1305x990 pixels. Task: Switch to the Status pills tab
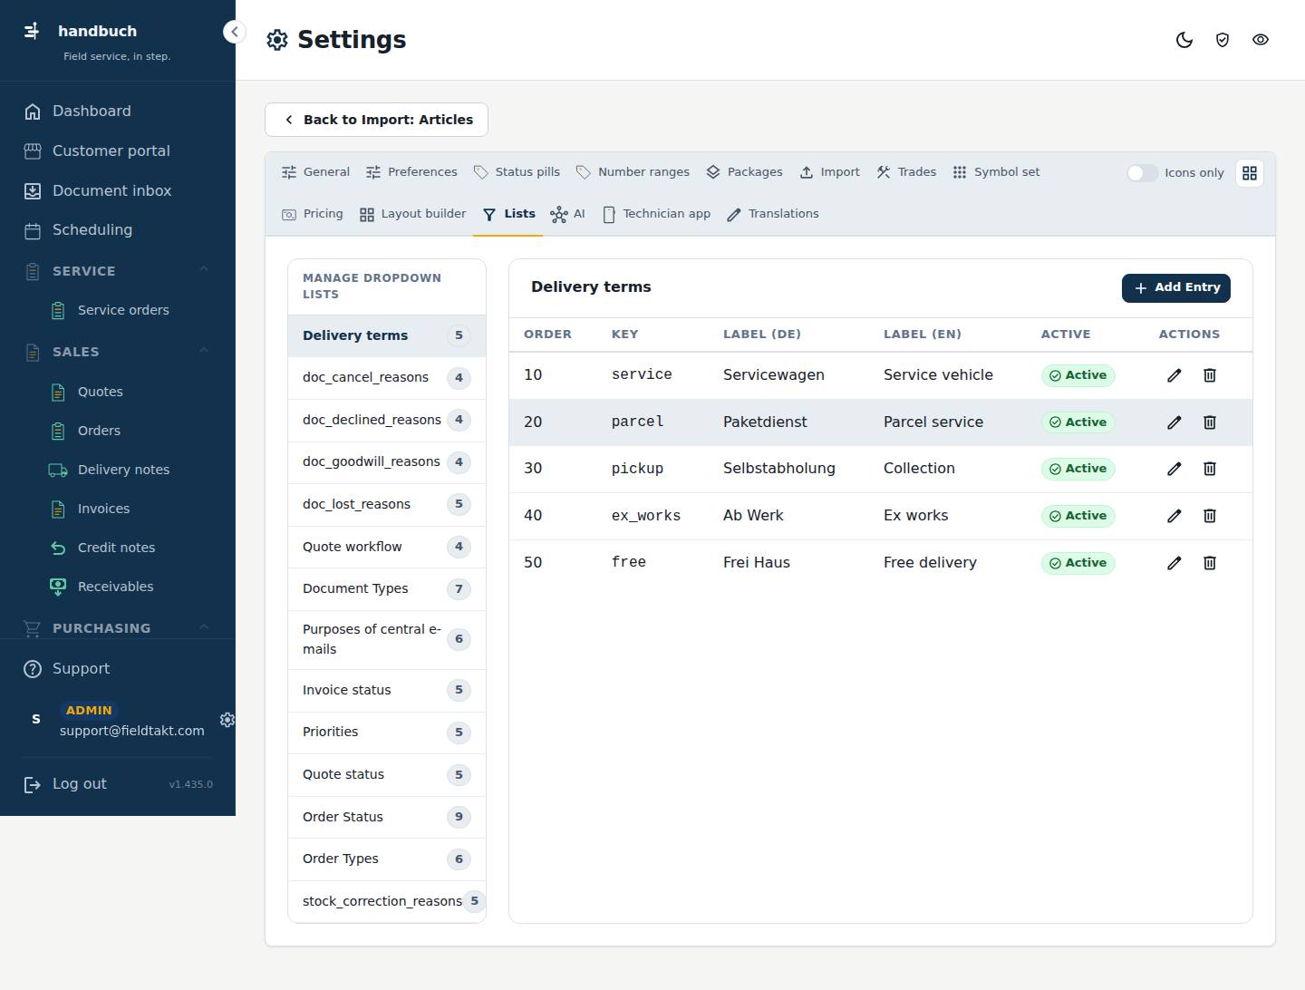(x=517, y=172)
